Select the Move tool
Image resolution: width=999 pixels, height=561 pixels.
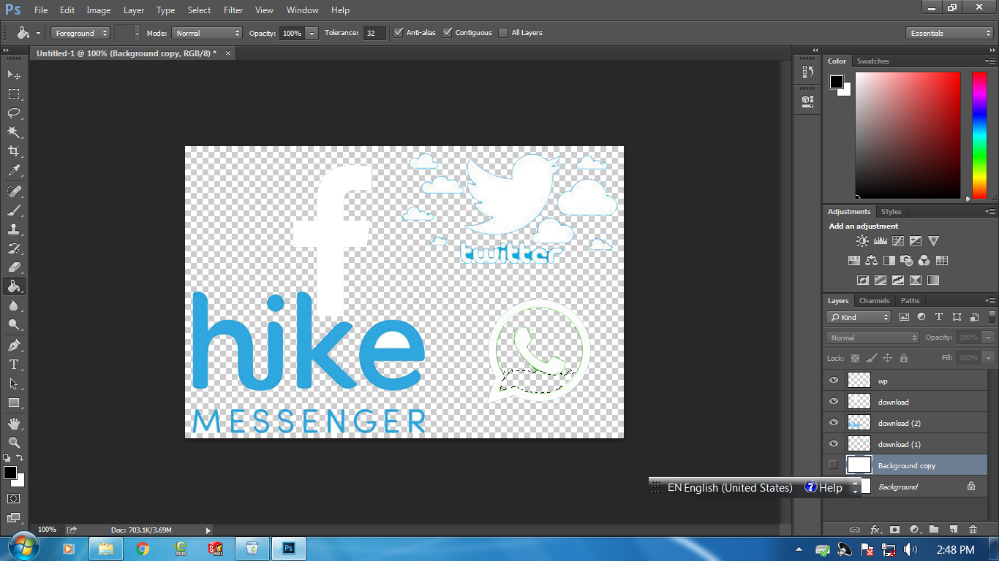tap(14, 75)
